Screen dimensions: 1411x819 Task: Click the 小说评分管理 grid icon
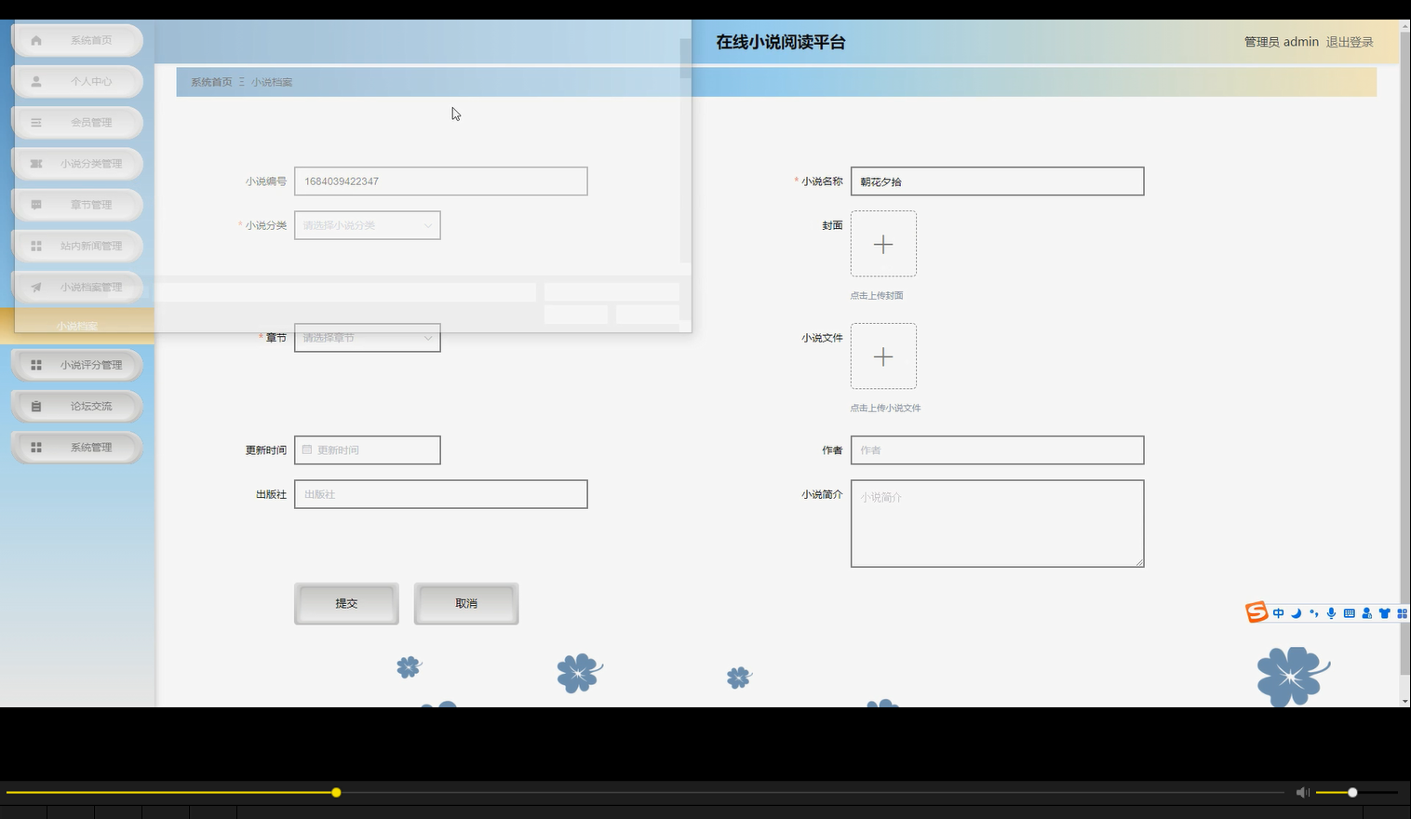click(36, 365)
